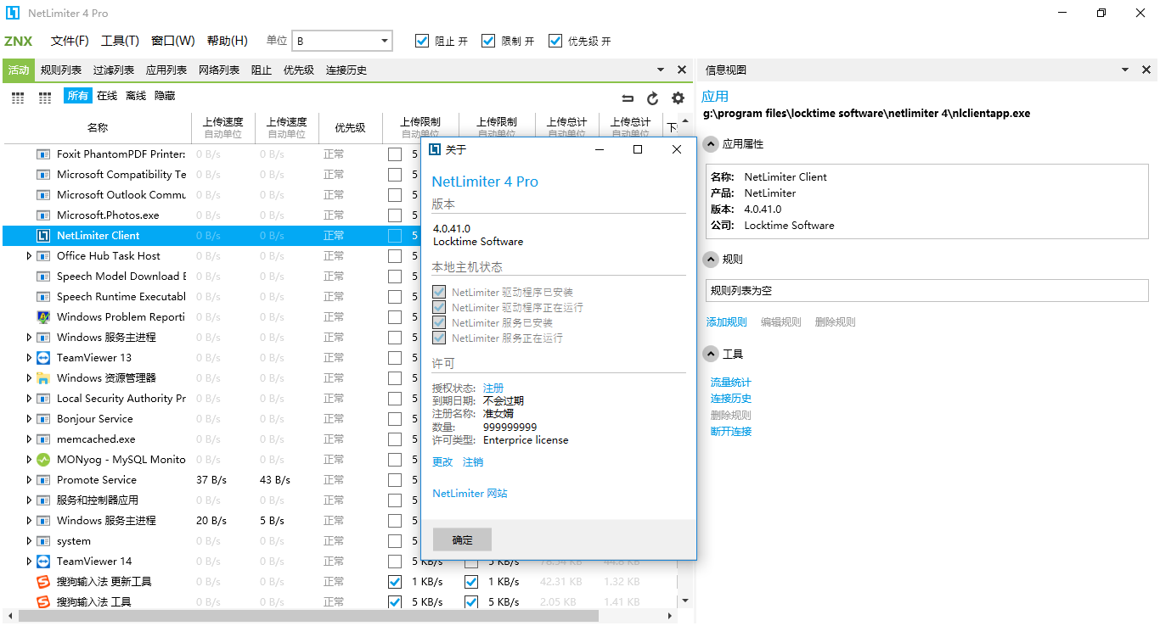
Task: Expand the Office Hub Task Host row
Action: coord(29,256)
